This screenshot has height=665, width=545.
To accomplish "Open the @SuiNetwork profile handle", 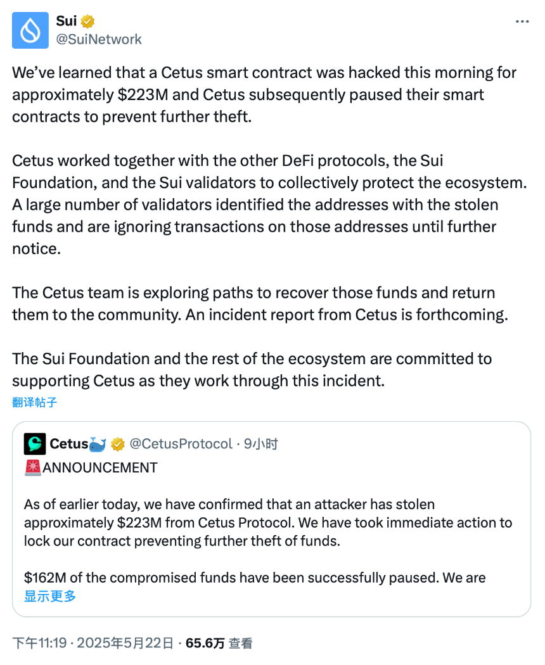I will click(99, 38).
